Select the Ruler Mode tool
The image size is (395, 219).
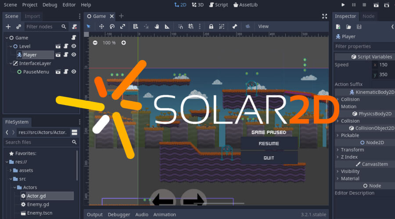pyautogui.click(x=167, y=26)
